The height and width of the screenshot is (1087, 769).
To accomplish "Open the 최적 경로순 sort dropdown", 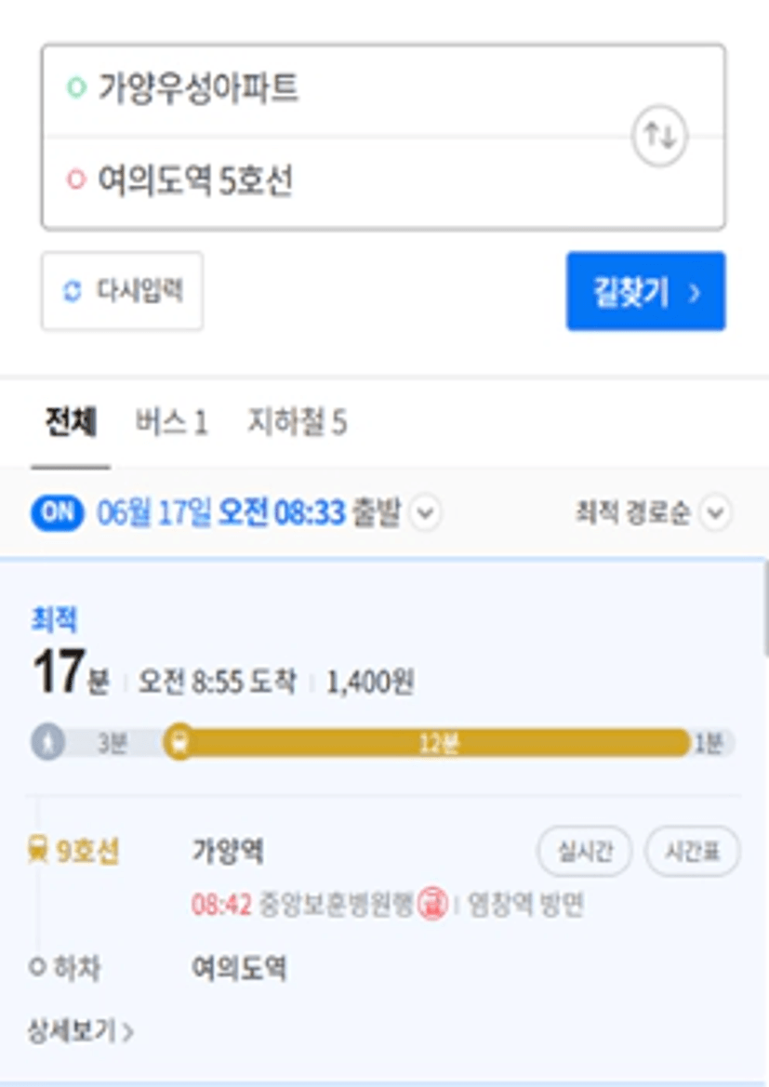I will tap(653, 513).
